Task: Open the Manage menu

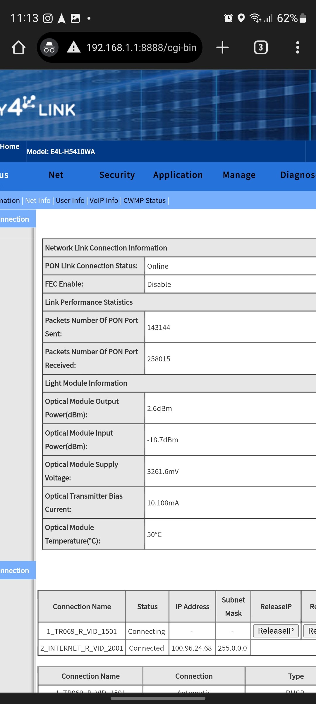Action: click(x=239, y=175)
